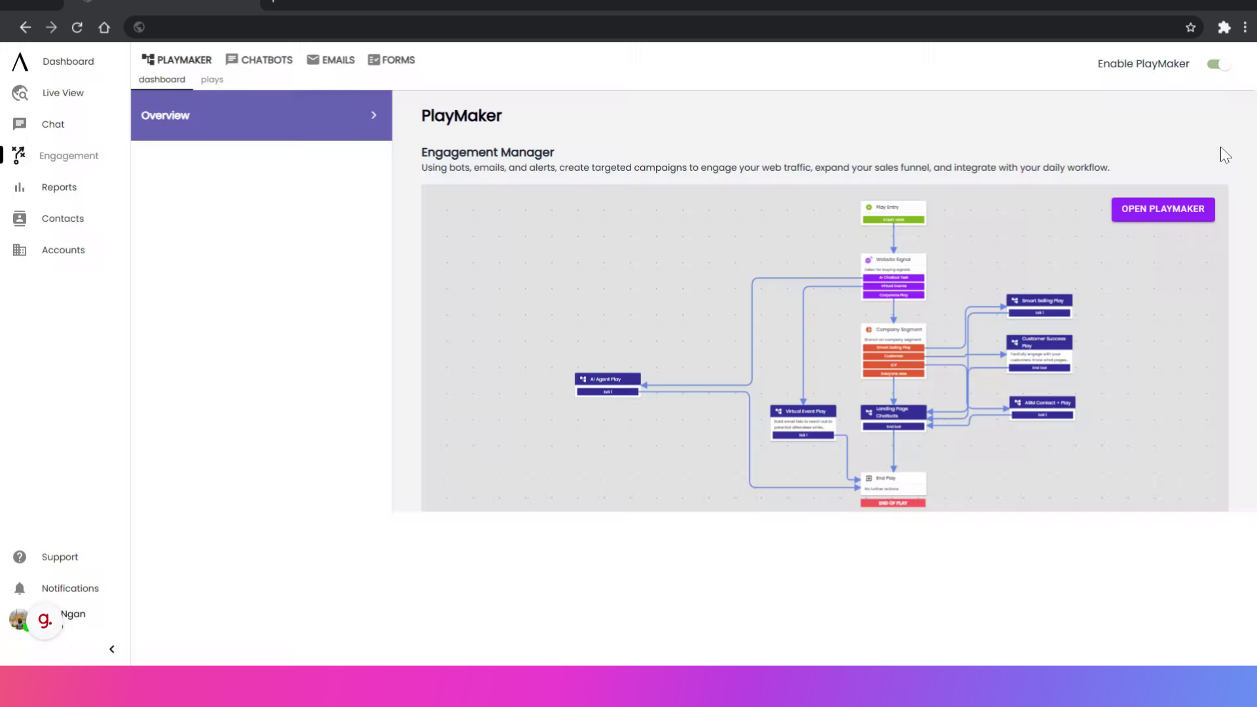Go to Chat in the sidebar

pos(53,124)
